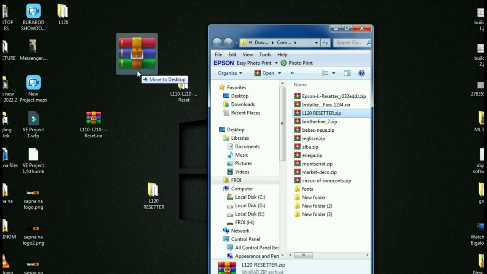Open BURABOD SHOWDO... desktop shortcut
487x274 pixels.
33,18
